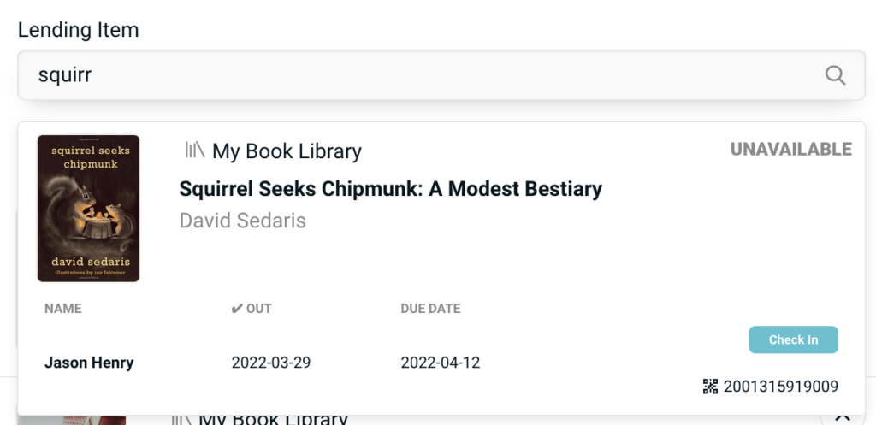Open the Squirrel Seeks Chipmunk book cover

[x=88, y=208]
